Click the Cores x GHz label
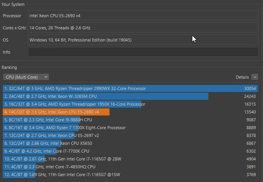The height and width of the screenshot is (182, 263). pyautogui.click(x=14, y=28)
